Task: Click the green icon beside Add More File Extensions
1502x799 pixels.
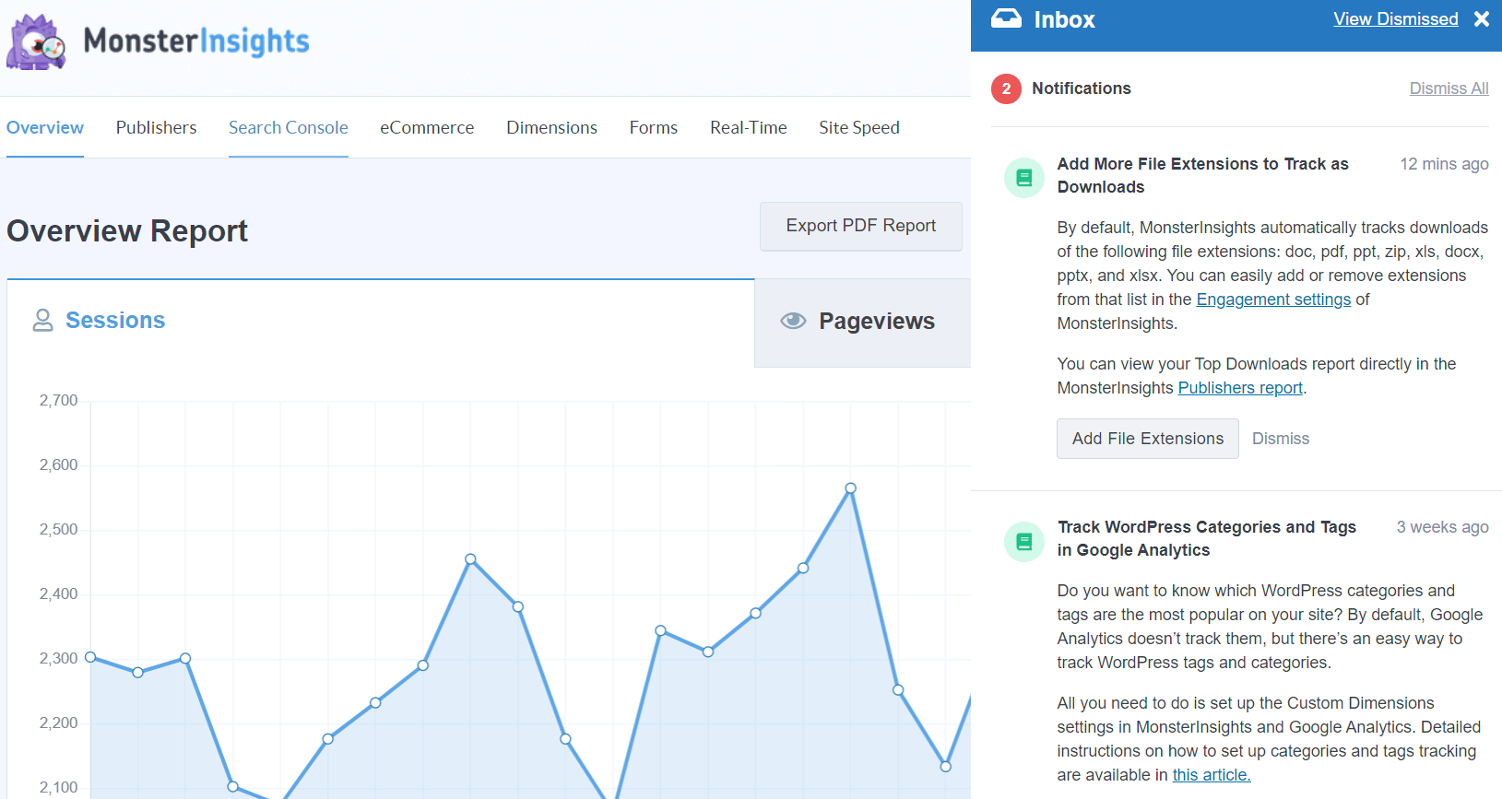Action: [1023, 178]
